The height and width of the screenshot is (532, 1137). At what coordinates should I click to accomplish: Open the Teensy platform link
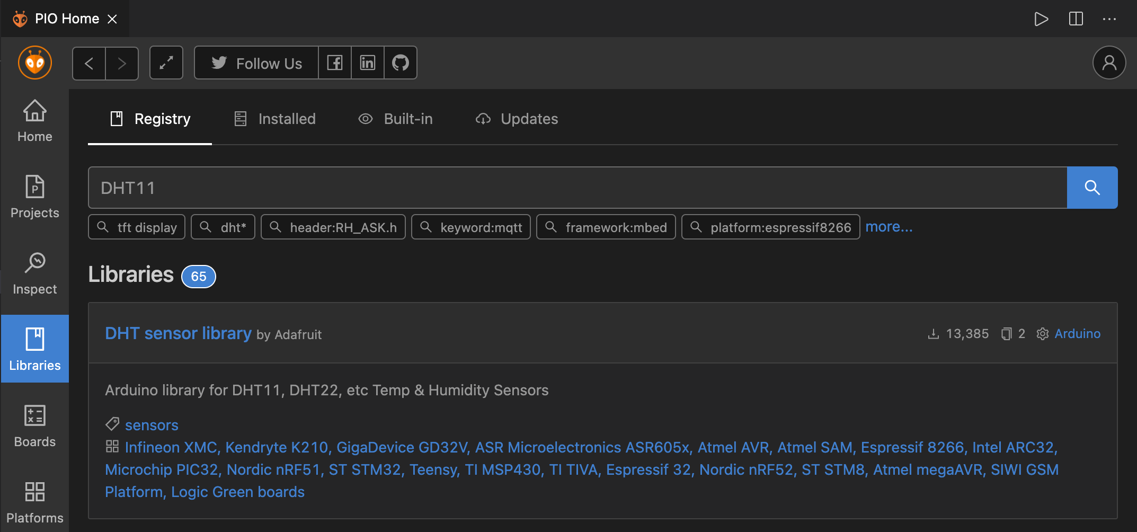click(432, 469)
